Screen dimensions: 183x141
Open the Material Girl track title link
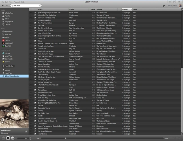(x=6, y=131)
